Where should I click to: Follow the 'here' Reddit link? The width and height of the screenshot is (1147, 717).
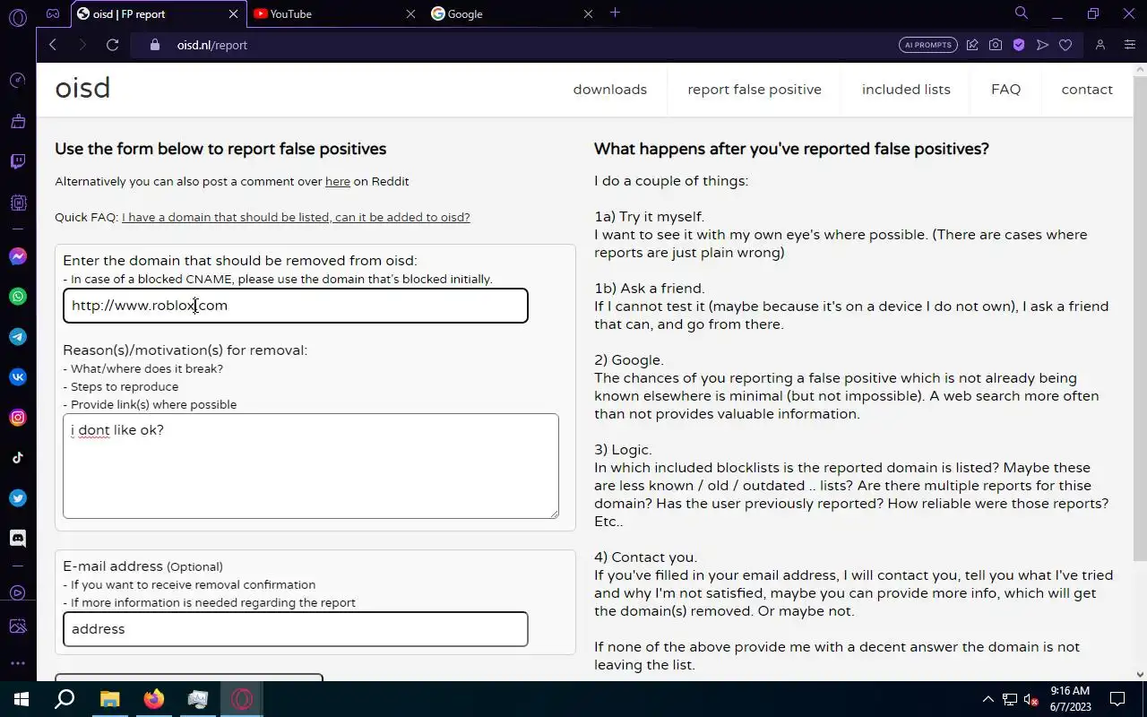tap(338, 181)
